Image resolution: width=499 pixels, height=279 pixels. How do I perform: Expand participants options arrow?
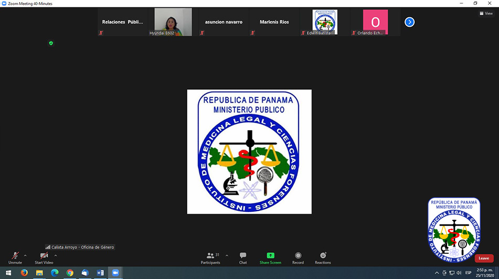coord(227,255)
